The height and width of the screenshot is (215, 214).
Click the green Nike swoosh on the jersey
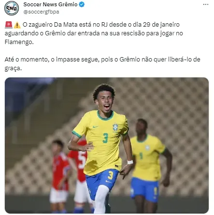point(95,127)
